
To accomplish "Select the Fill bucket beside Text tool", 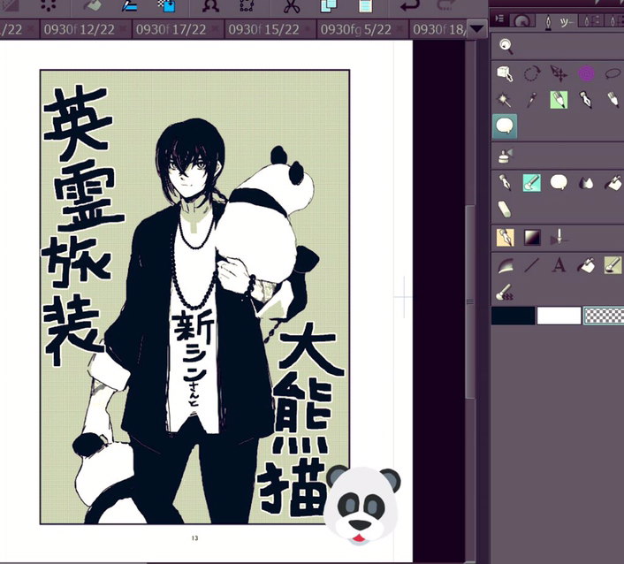I will pyautogui.click(x=586, y=265).
